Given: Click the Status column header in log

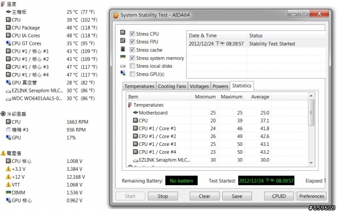Looking at the screenshot, I should [286, 35].
